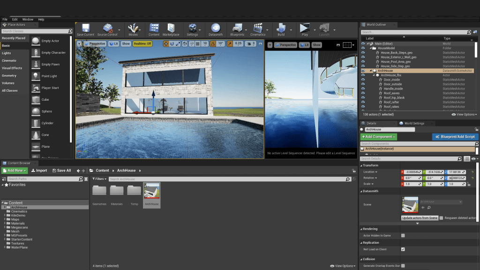The image size is (480, 270).
Task: Open the Blueprints toolbar icon
Action: 237,29
